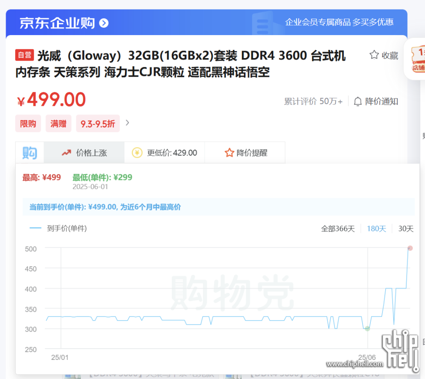Open the 店铺 coupon badge

tap(418, 59)
